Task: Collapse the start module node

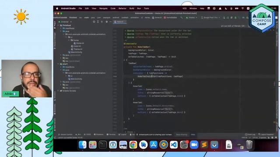Action: pos(58,64)
